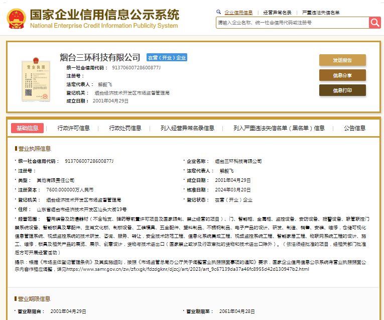Click the 登记状态 value 在营（开业）企业
384x320 pixels.
click(233, 200)
